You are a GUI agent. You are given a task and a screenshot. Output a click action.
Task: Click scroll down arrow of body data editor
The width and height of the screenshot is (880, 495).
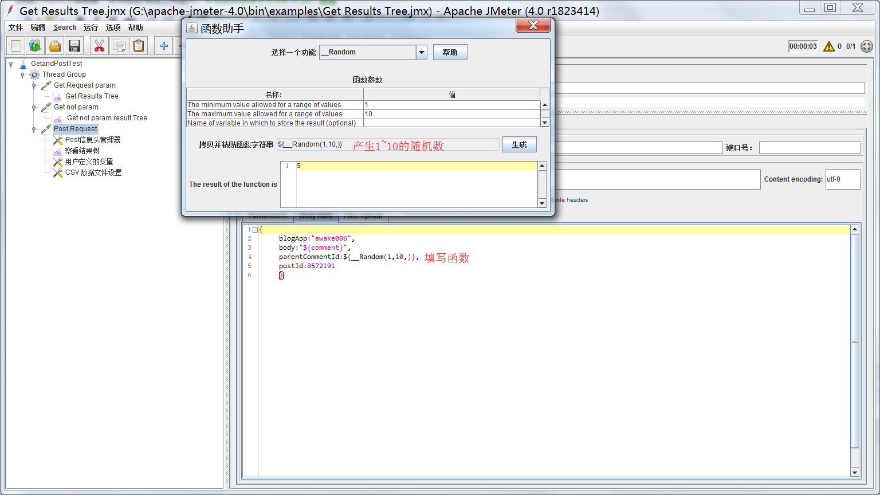(x=855, y=473)
